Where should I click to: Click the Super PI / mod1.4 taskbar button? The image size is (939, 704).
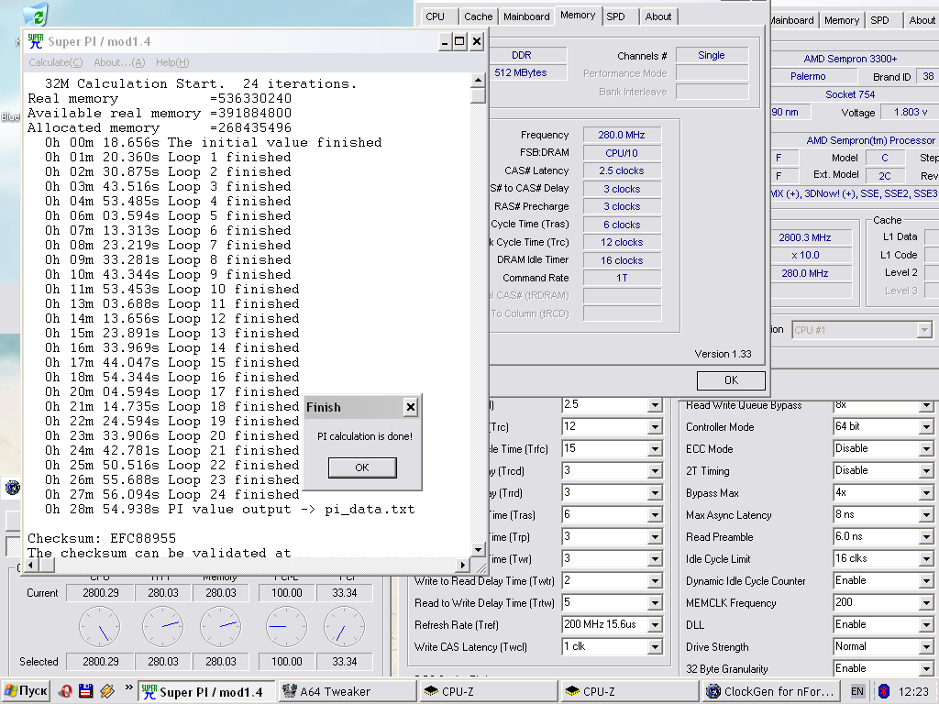point(206,691)
